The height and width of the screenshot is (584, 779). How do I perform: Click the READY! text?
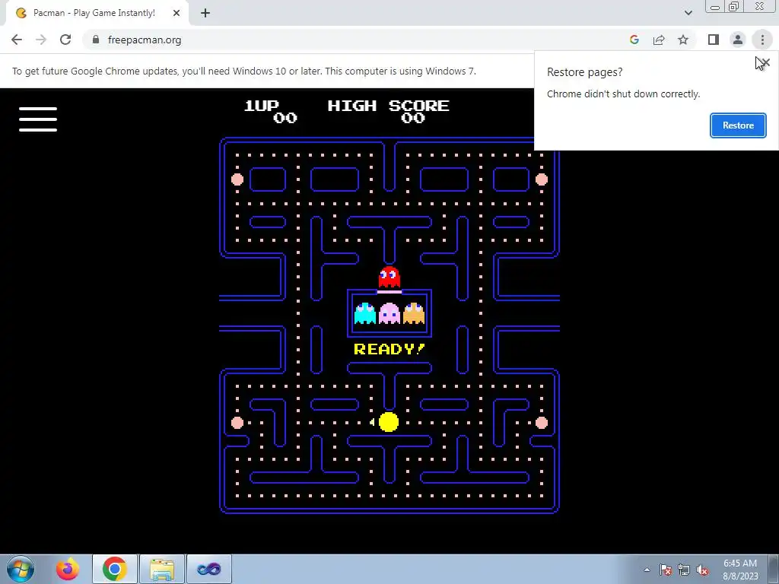click(x=389, y=349)
